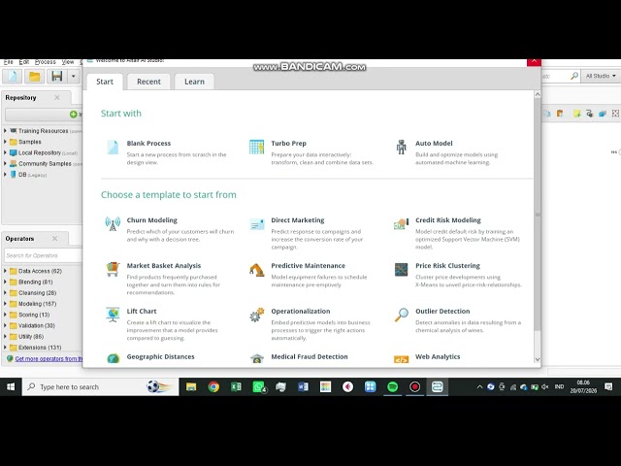Screen dimensions: 621x466
Task: Click the welcome dialog scrollbar up arrow
Action: 538,94
